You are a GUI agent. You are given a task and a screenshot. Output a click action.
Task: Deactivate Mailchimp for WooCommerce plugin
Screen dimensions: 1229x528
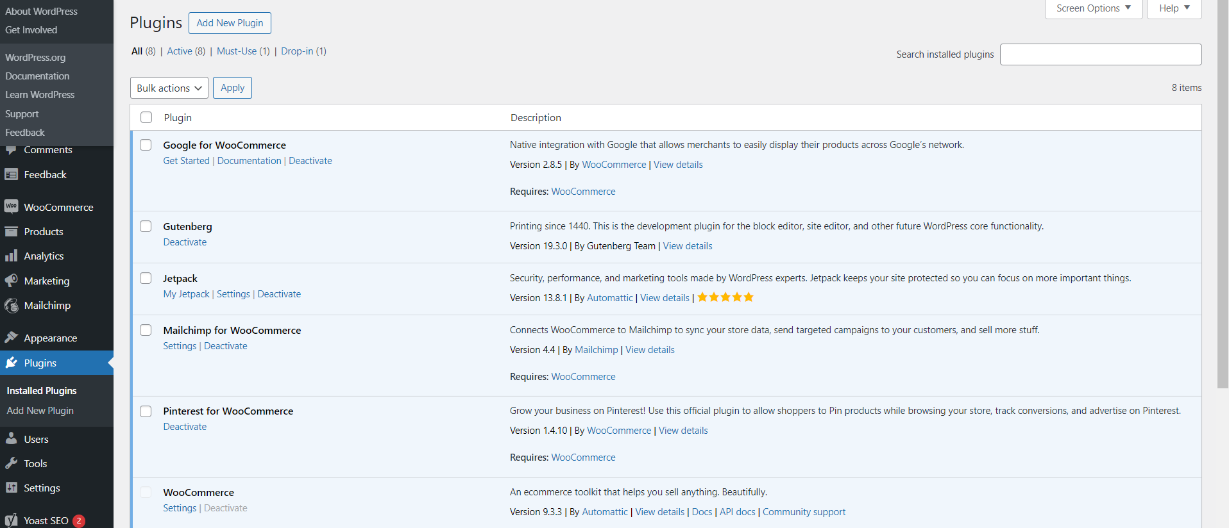(226, 346)
